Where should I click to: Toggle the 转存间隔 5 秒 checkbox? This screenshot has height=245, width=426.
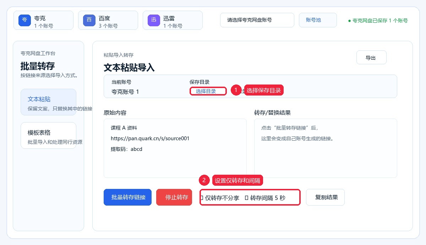pos(247,198)
